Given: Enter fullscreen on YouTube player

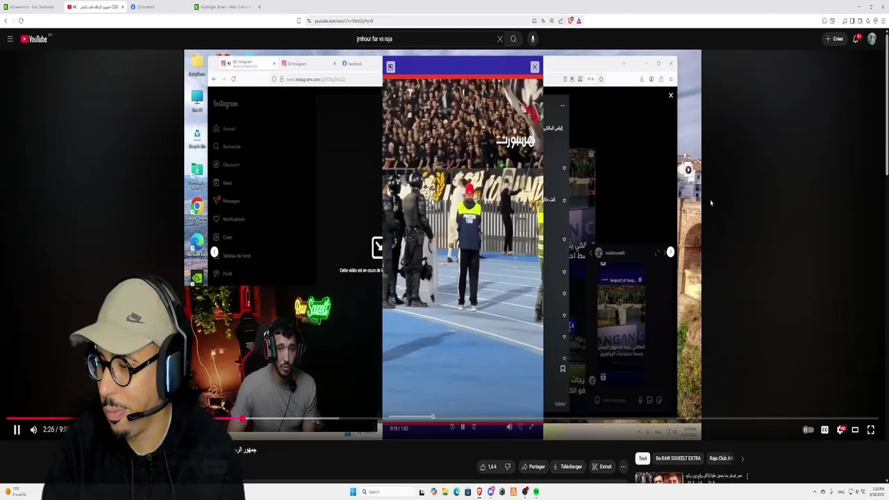Looking at the screenshot, I should (871, 430).
